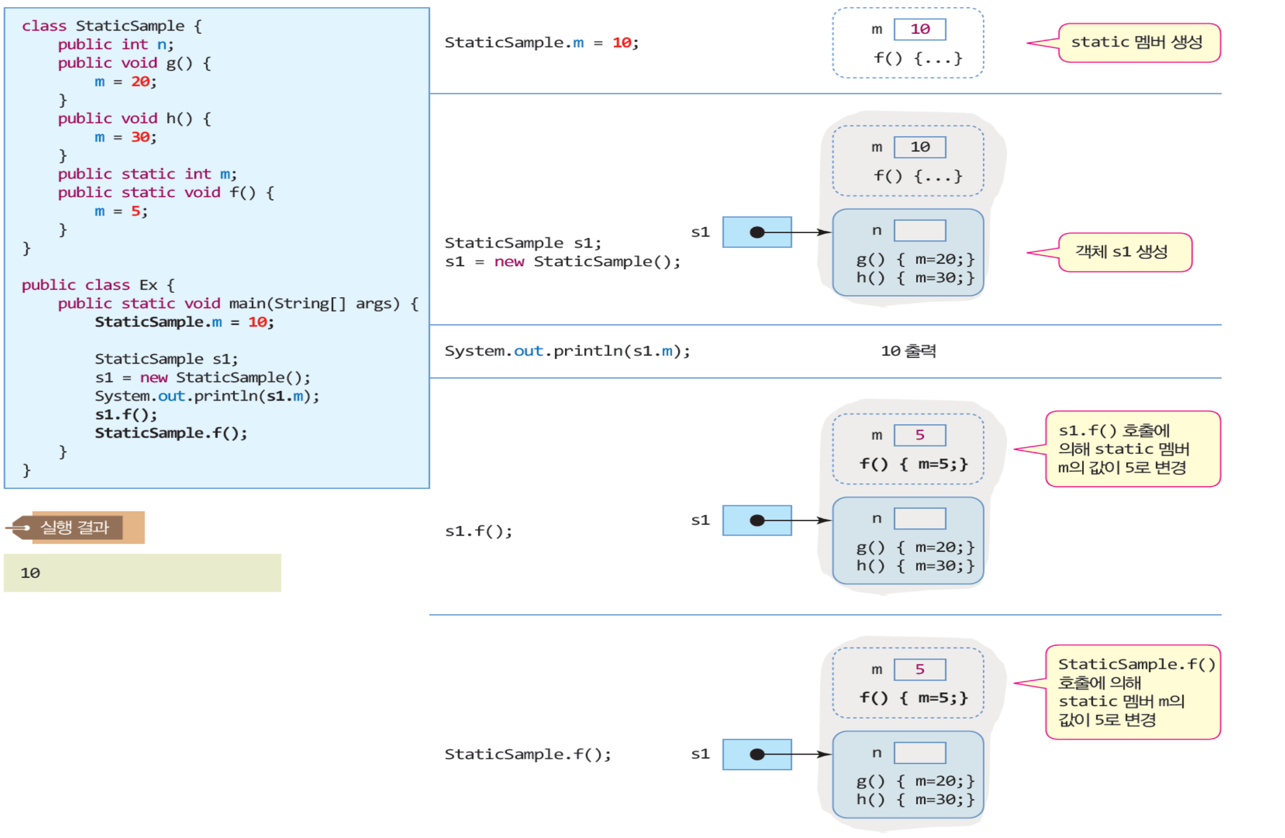The image size is (1285, 838).
Task: Click the 실행 결과 tag label
Action: 75,527
